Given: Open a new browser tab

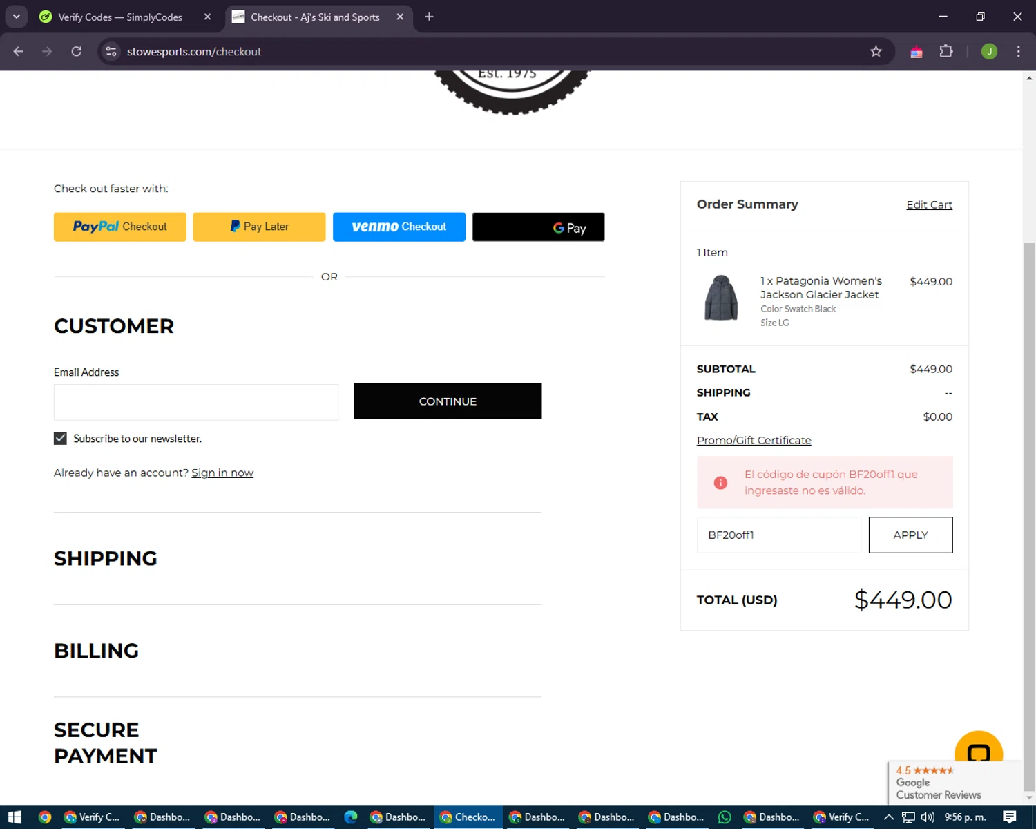Looking at the screenshot, I should pyautogui.click(x=429, y=17).
